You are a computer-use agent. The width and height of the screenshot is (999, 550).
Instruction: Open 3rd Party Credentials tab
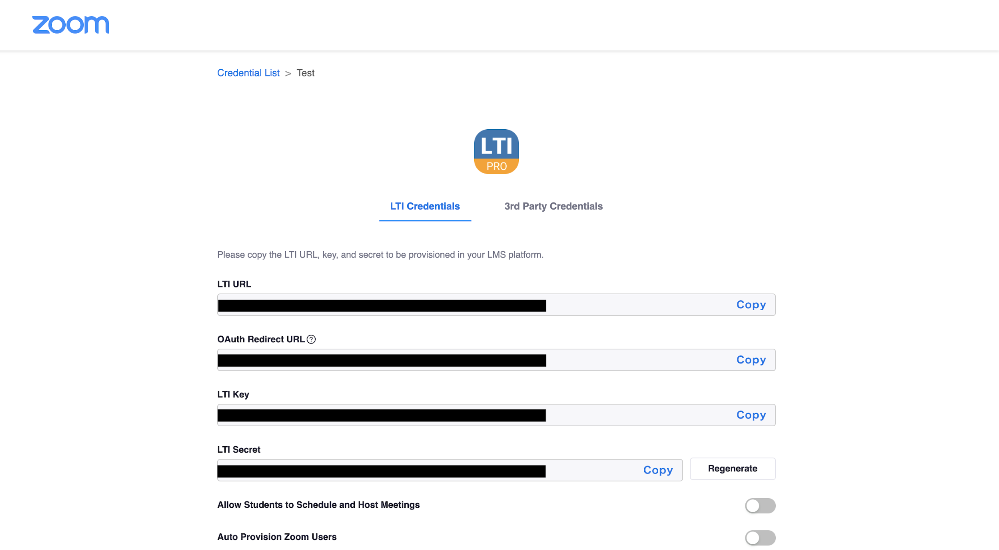pos(553,206)
